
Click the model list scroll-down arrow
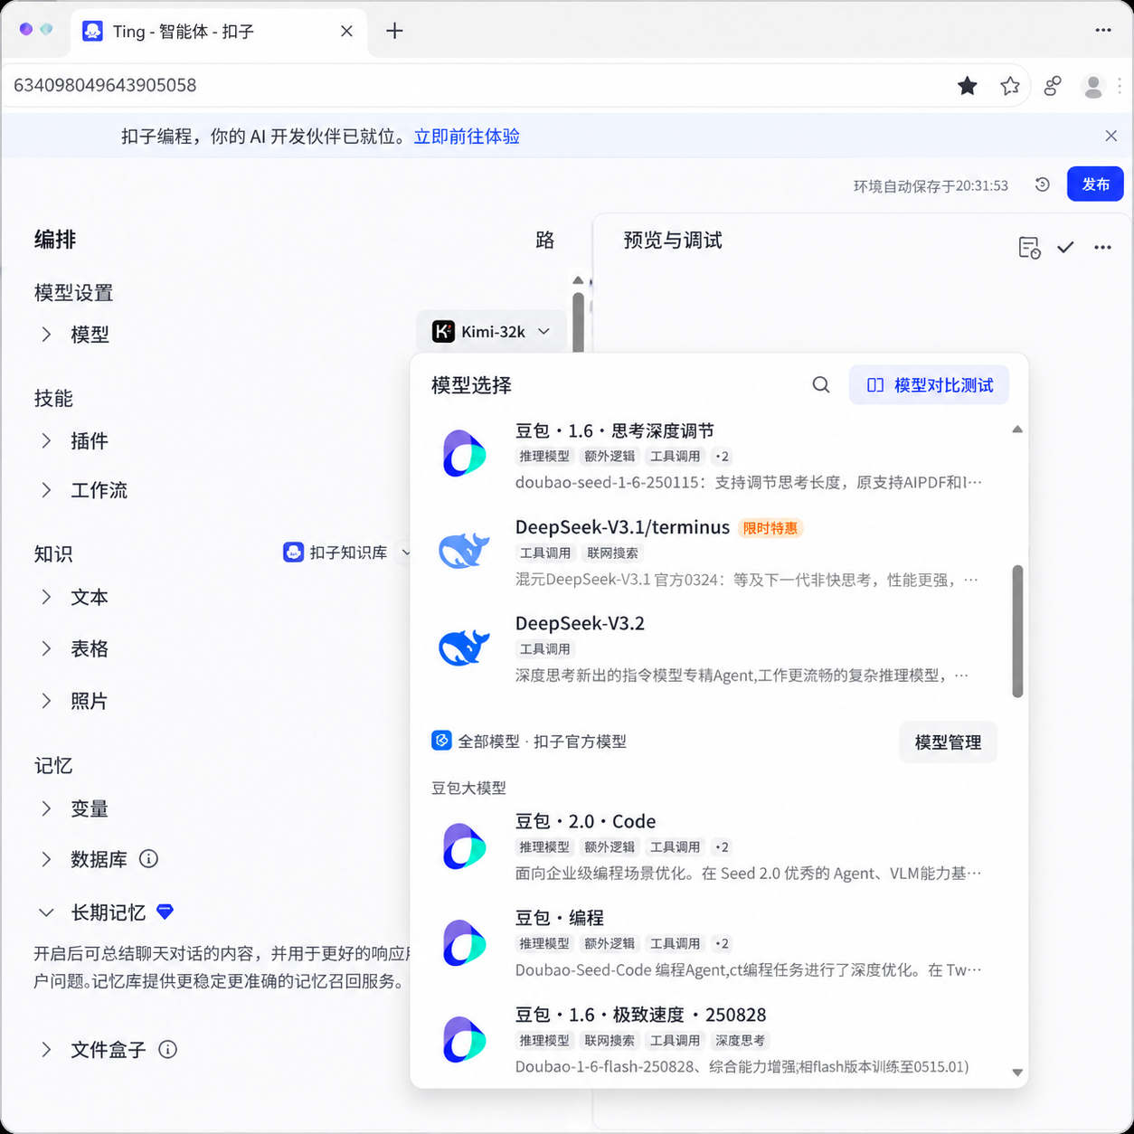click(1017, 1073)
